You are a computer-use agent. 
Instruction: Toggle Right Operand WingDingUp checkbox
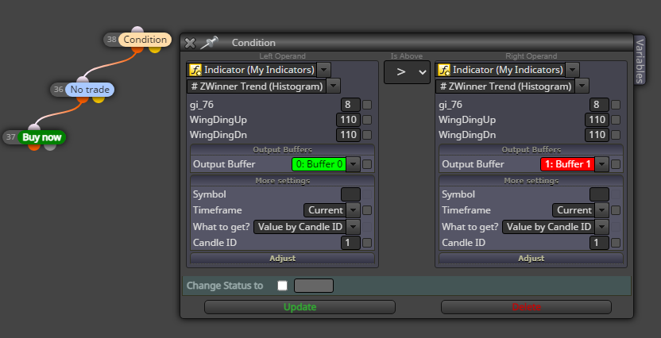616,120
